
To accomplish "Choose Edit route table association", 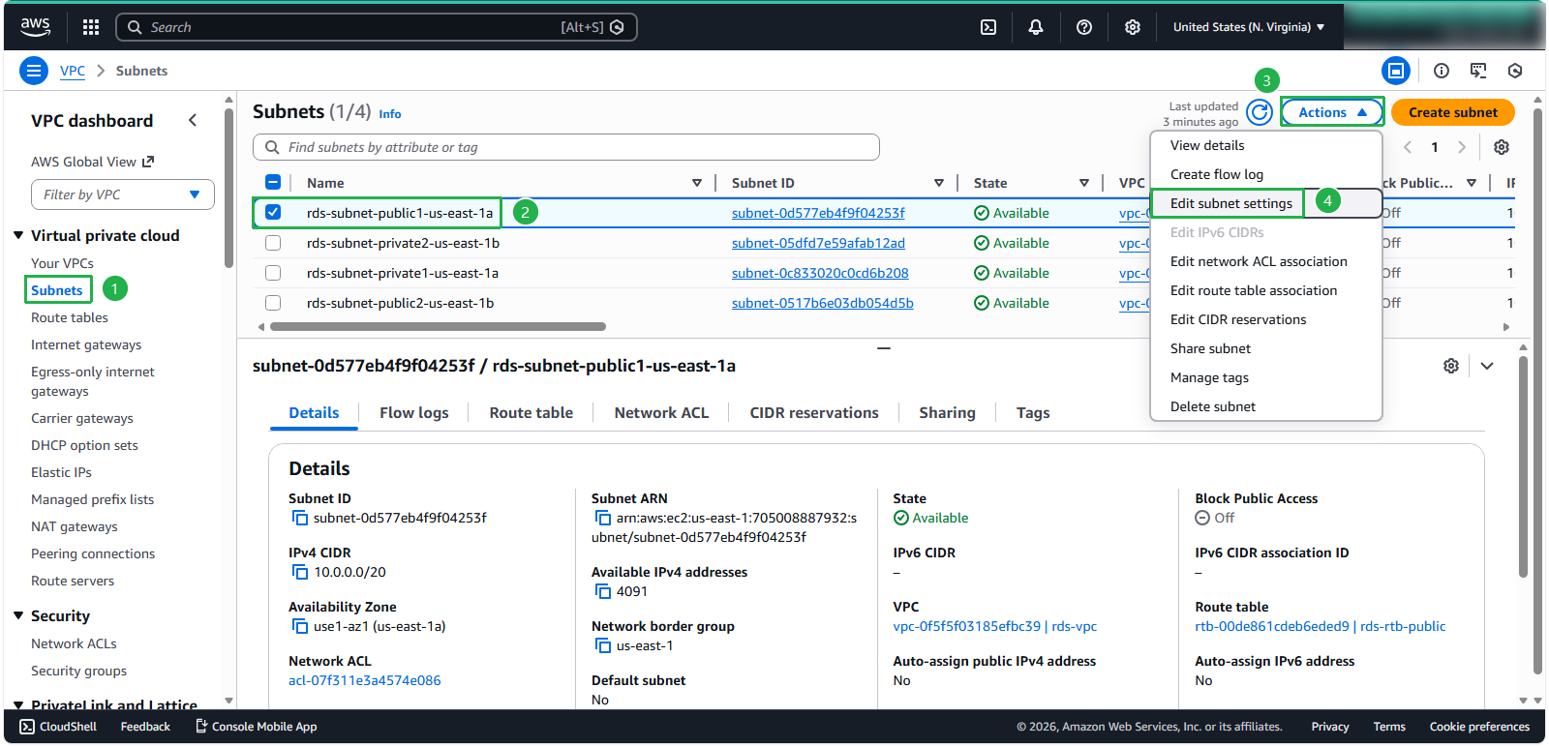I will coord(1254,290).
